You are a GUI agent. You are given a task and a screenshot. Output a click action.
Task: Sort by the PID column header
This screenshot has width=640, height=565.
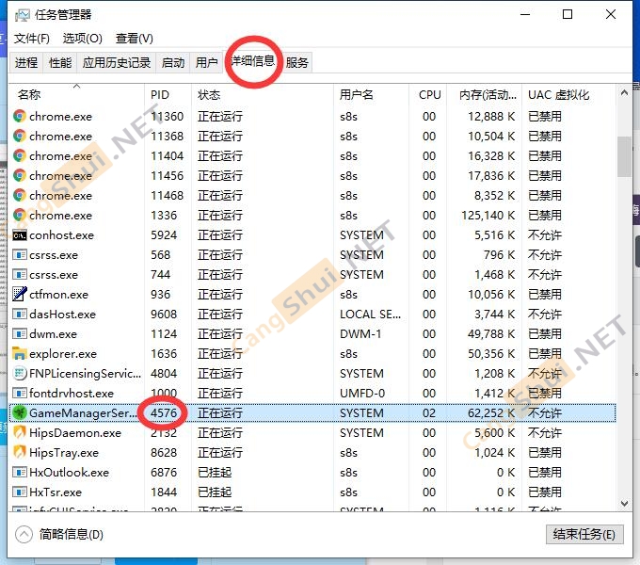pos(168,95)
